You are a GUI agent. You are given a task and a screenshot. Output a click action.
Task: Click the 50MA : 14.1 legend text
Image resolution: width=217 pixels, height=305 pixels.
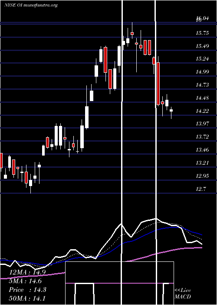click(27, 298)
